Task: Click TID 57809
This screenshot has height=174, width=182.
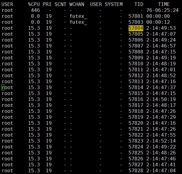Action: (x=136, y=58)
